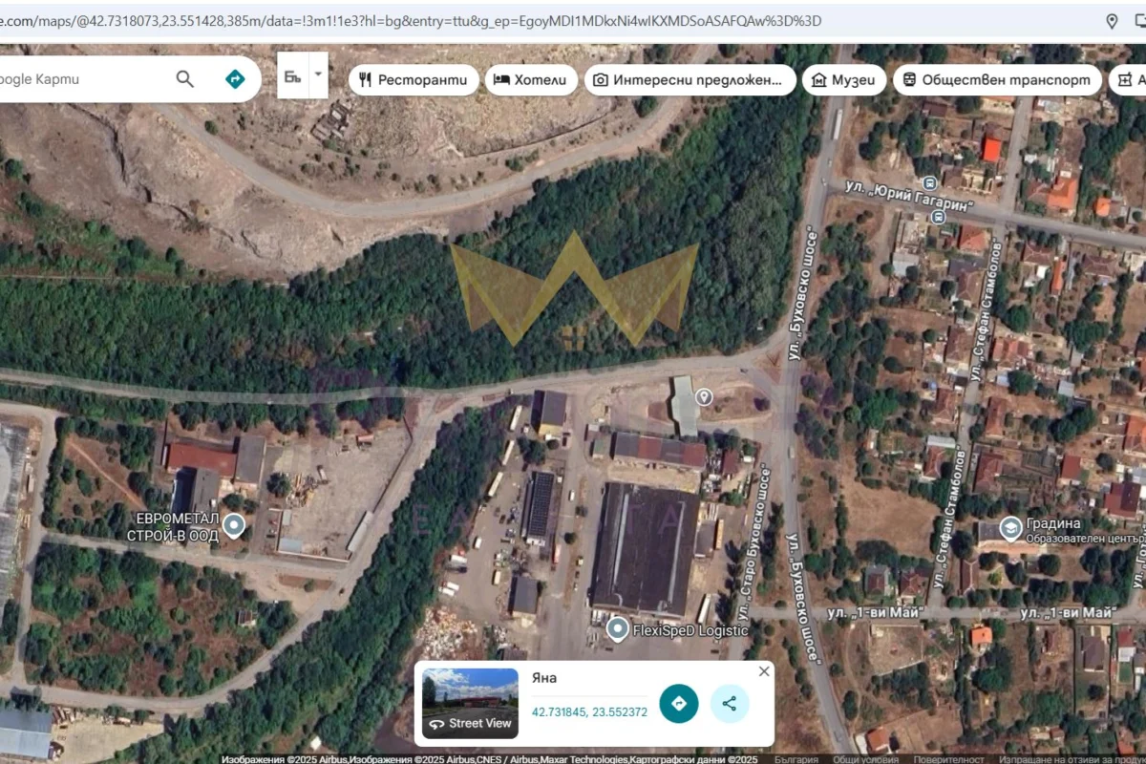Filter map by Ресторанти
Screen dimensions: 1146x764
point(414,80)
